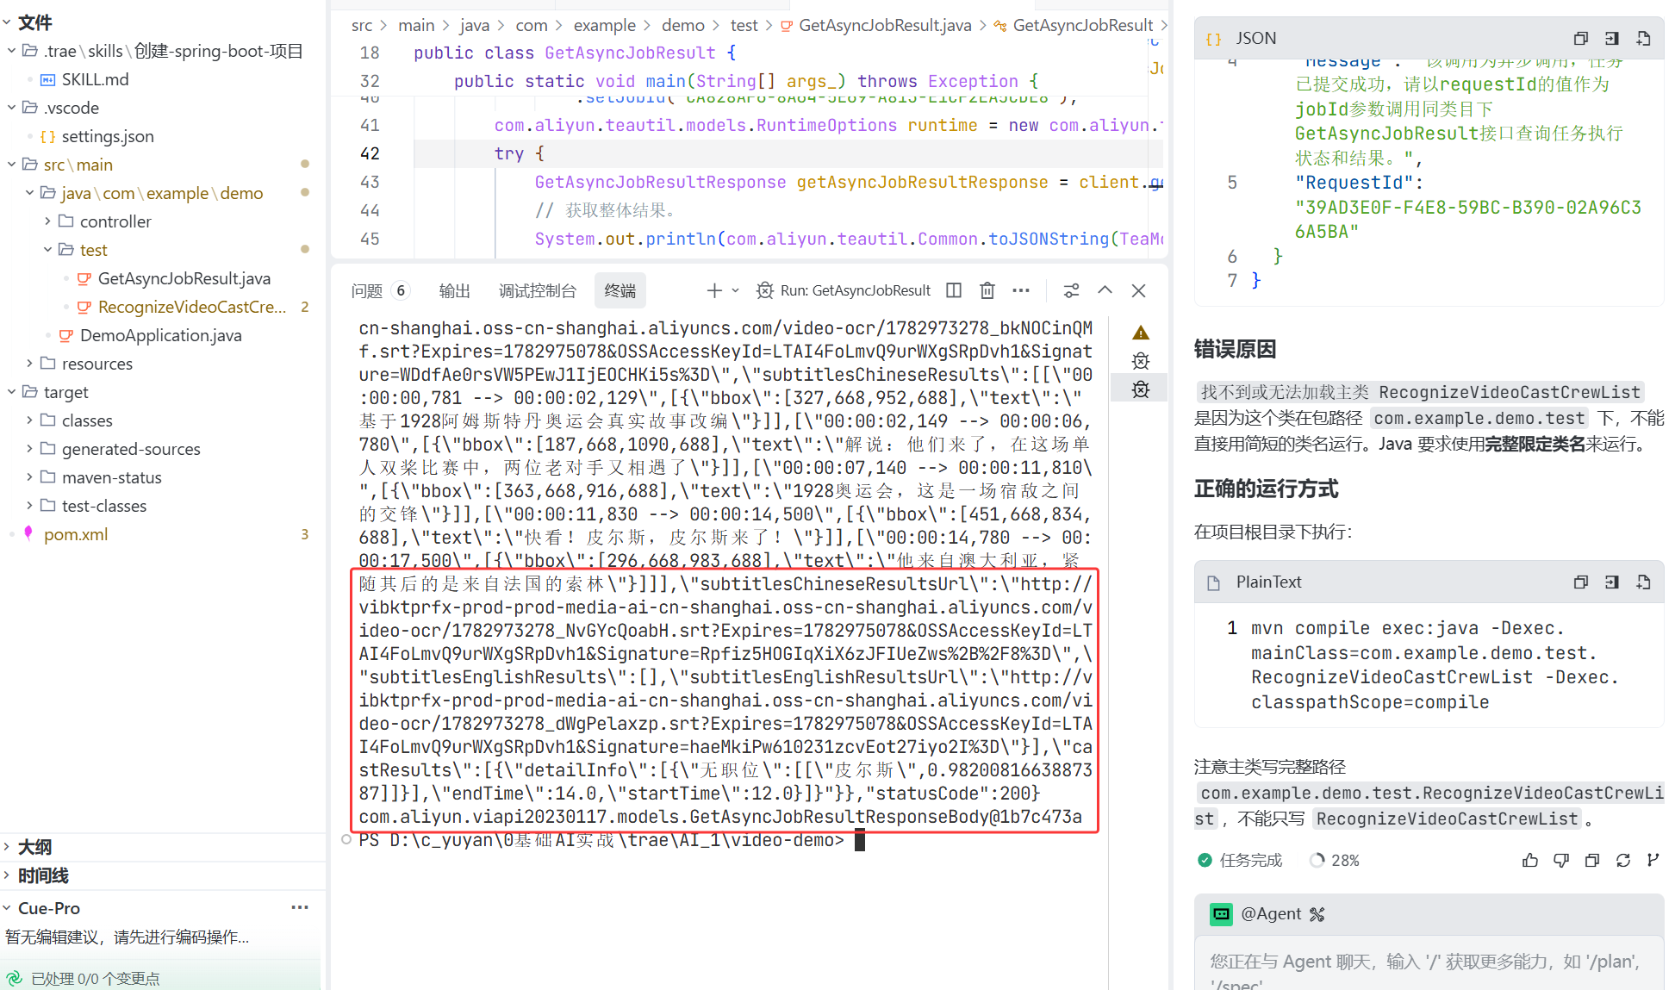Open SKILL.md file
The width and height of the screenshot is (1675, 990).
pyautogui.click(x=95, y=79)
